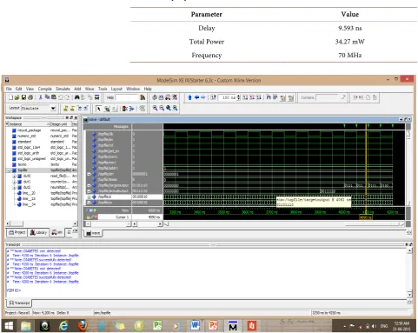Viewport: 418px width, 333px height.
Task: Click the Cut scissors icon
Action: (x=41, y=97)
